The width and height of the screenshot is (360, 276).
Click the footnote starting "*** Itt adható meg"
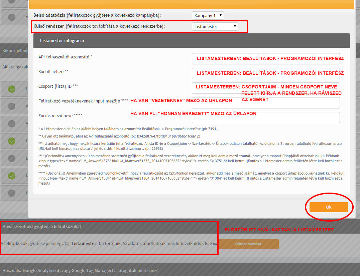[190, 146]
